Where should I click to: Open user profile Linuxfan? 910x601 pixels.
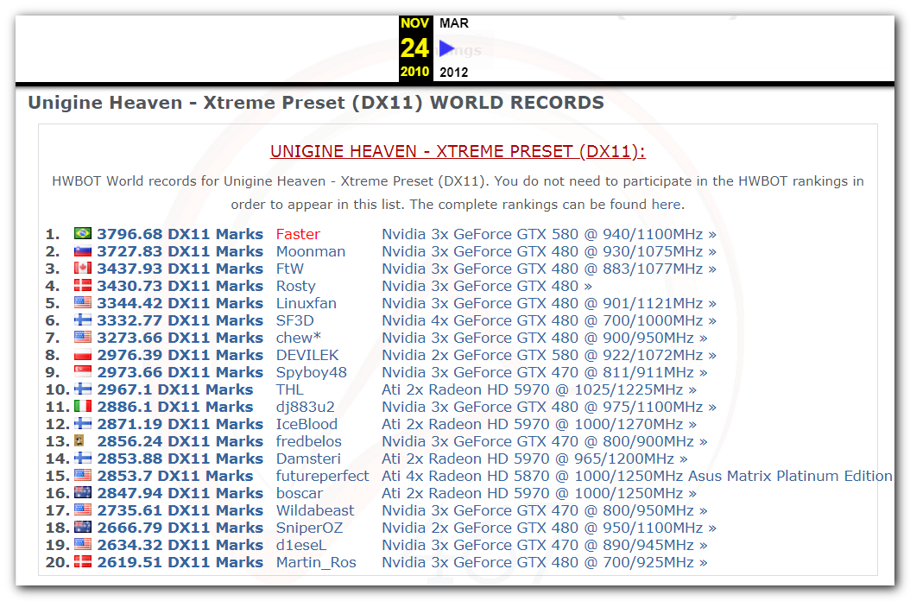tap(306, 303)
